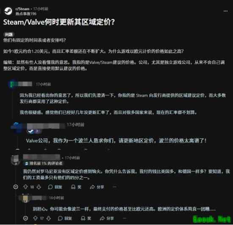Collapse the last reply thread
Image resolution: width=233 pixels, height=225 pixels.
point(25,218)
